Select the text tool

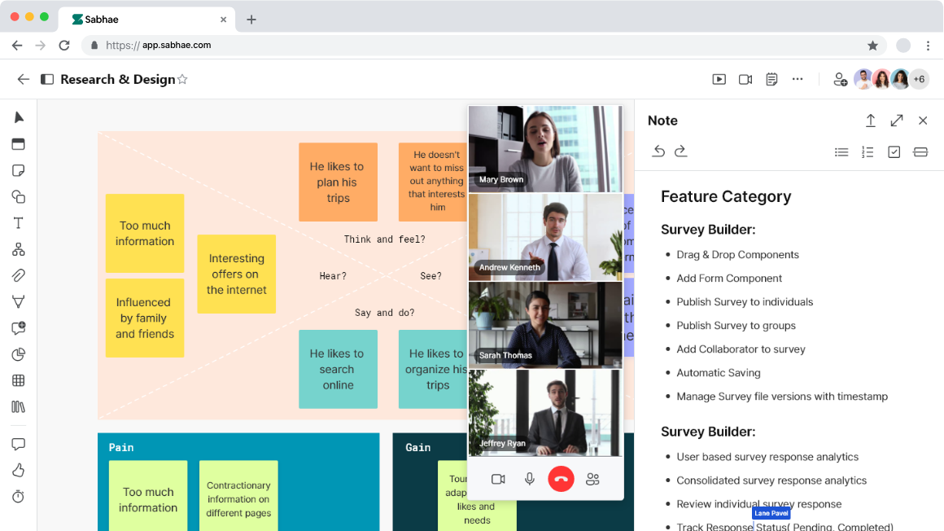pyautogui.click(x=19, y=223)
